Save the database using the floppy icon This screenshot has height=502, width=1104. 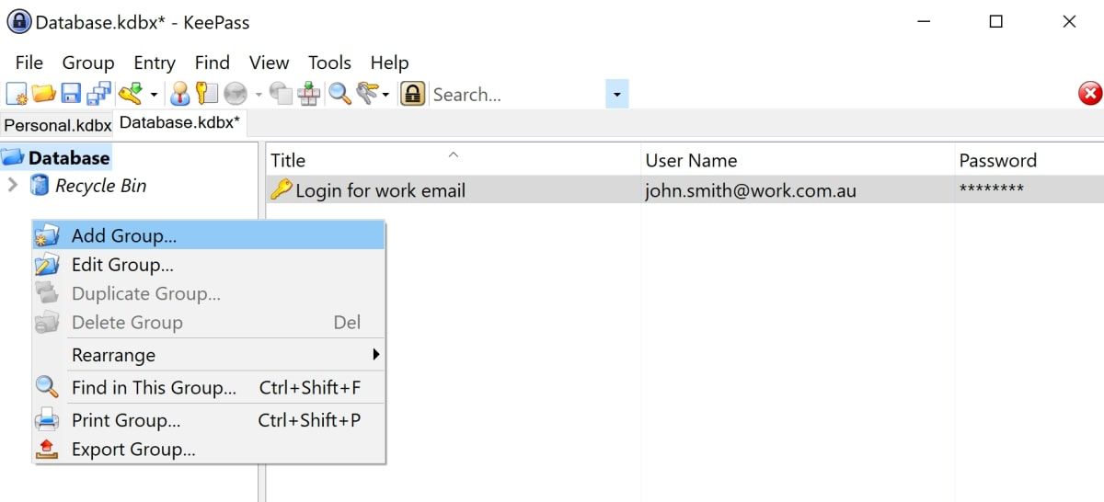[71, 94]
